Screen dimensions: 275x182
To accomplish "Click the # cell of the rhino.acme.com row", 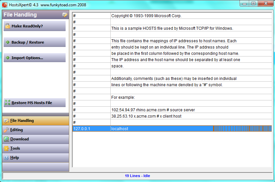I will (91, 110).
